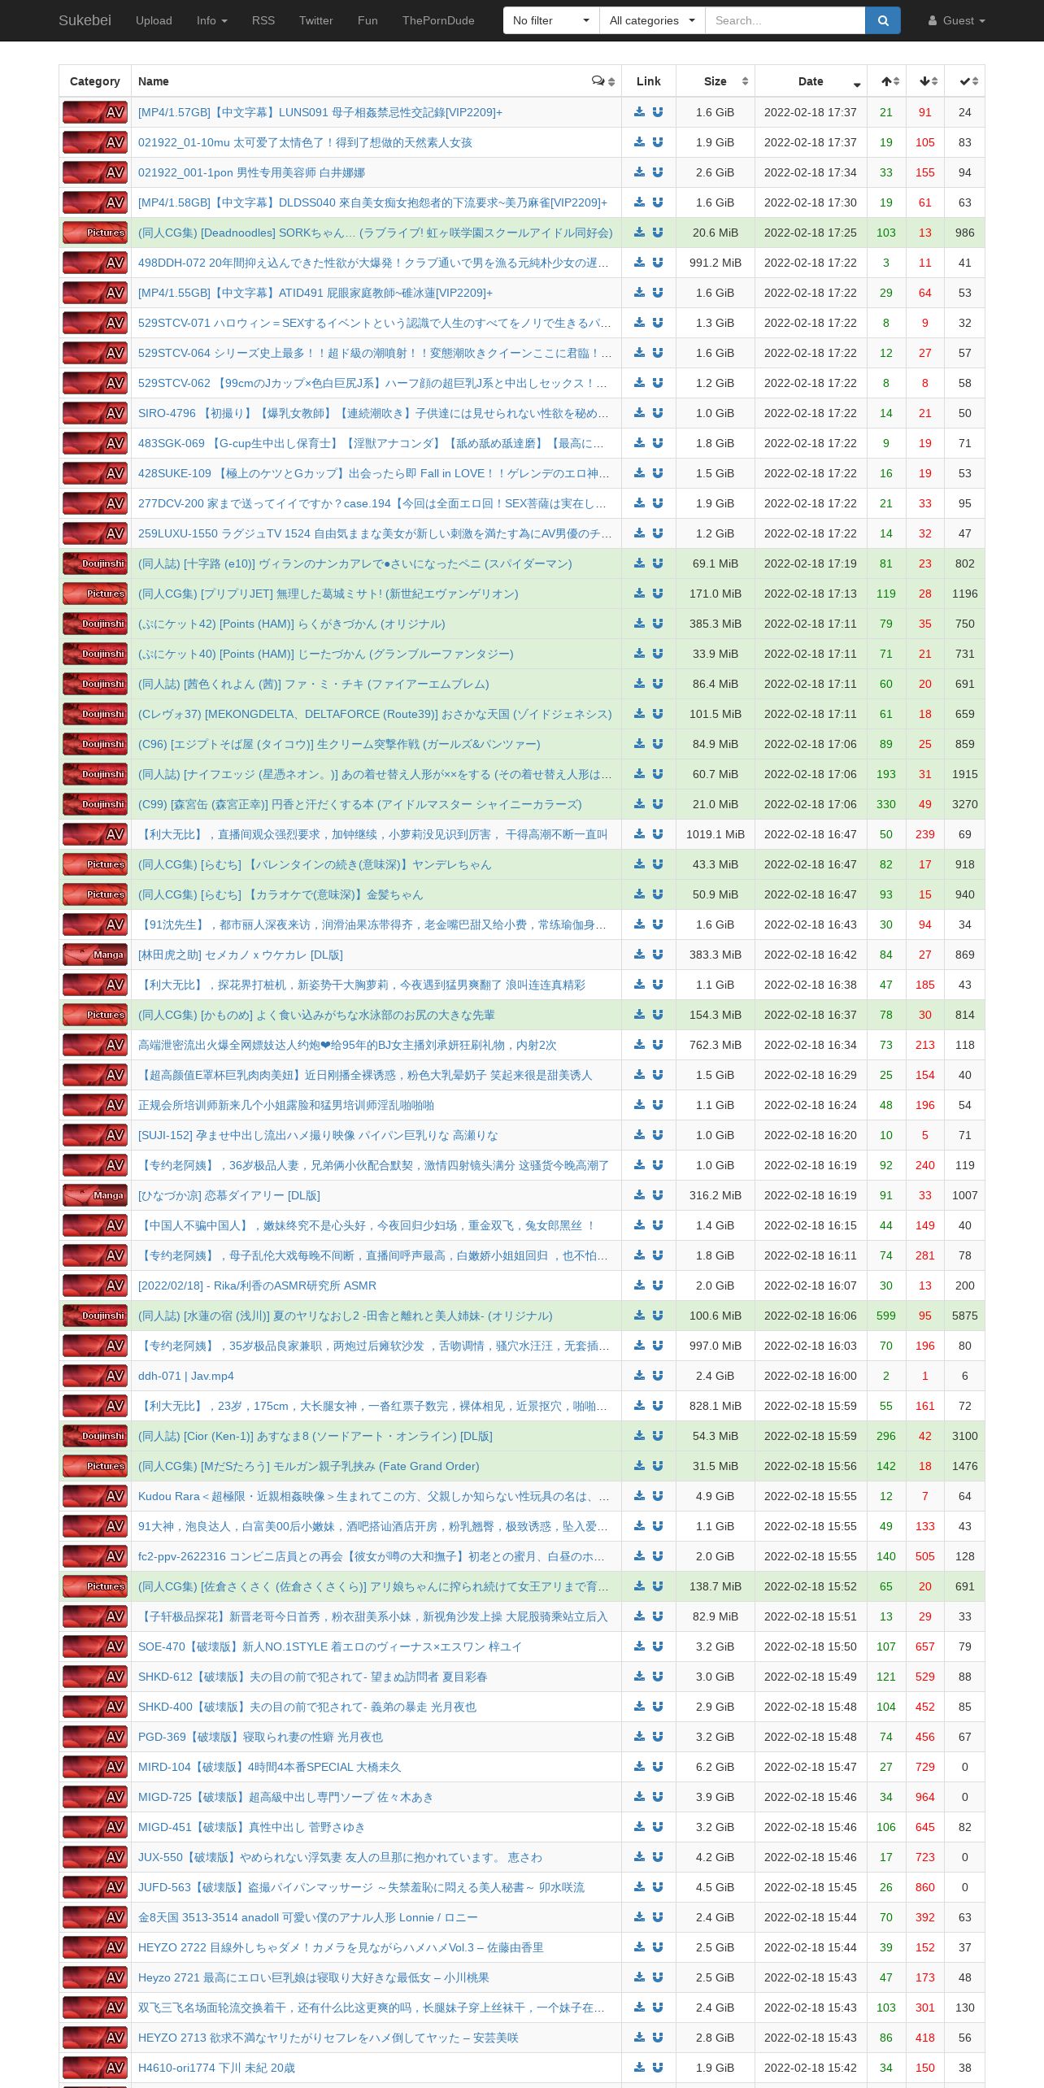Open the MIGD-725 torrent title link
The image size is (1044, 2088).
tap(285, 1797)
